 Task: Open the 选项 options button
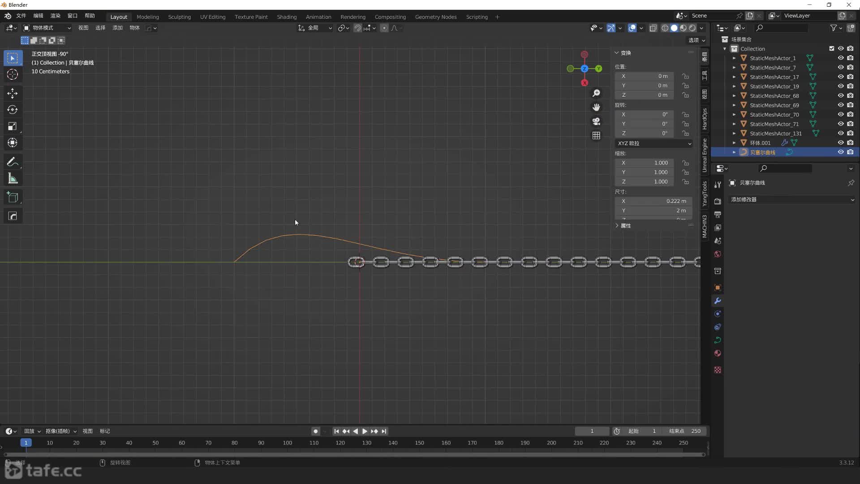(x=697, y=40)
